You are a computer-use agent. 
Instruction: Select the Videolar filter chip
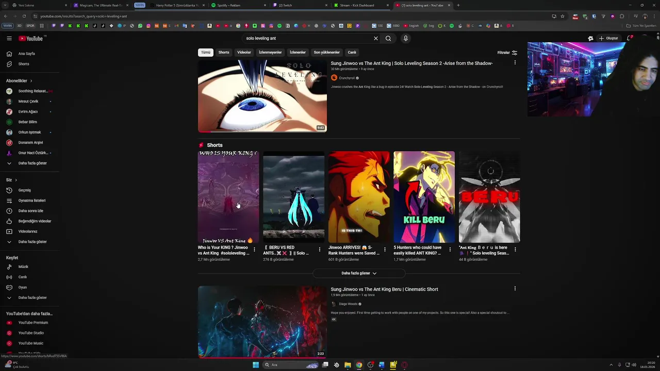(244, 53)
